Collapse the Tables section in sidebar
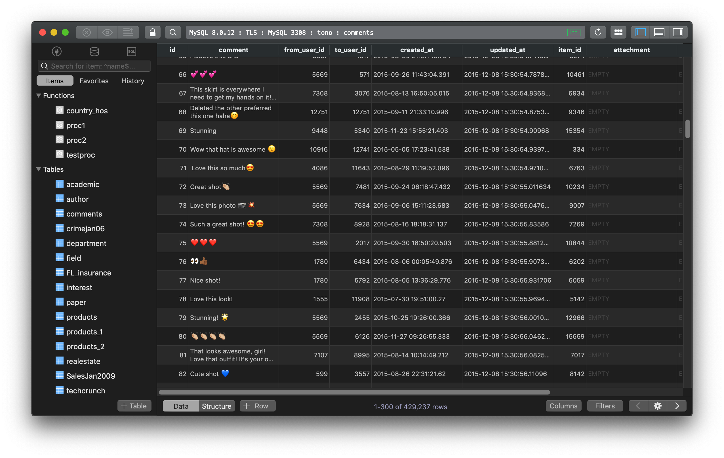This screenshot has width=724, height=458. click(38, 169)
